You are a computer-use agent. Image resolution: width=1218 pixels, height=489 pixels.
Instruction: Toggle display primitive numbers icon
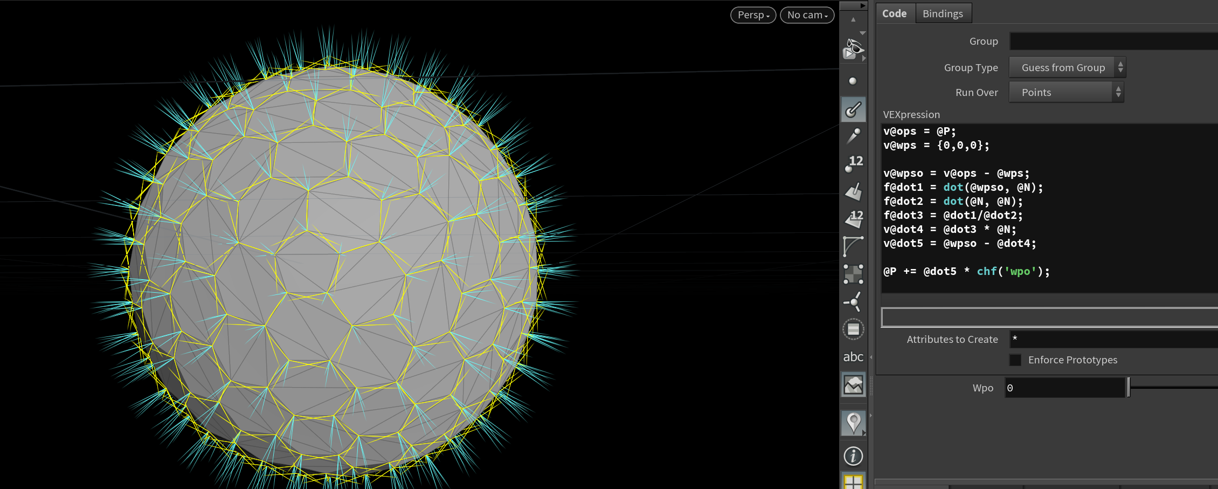tap(853, 218)
